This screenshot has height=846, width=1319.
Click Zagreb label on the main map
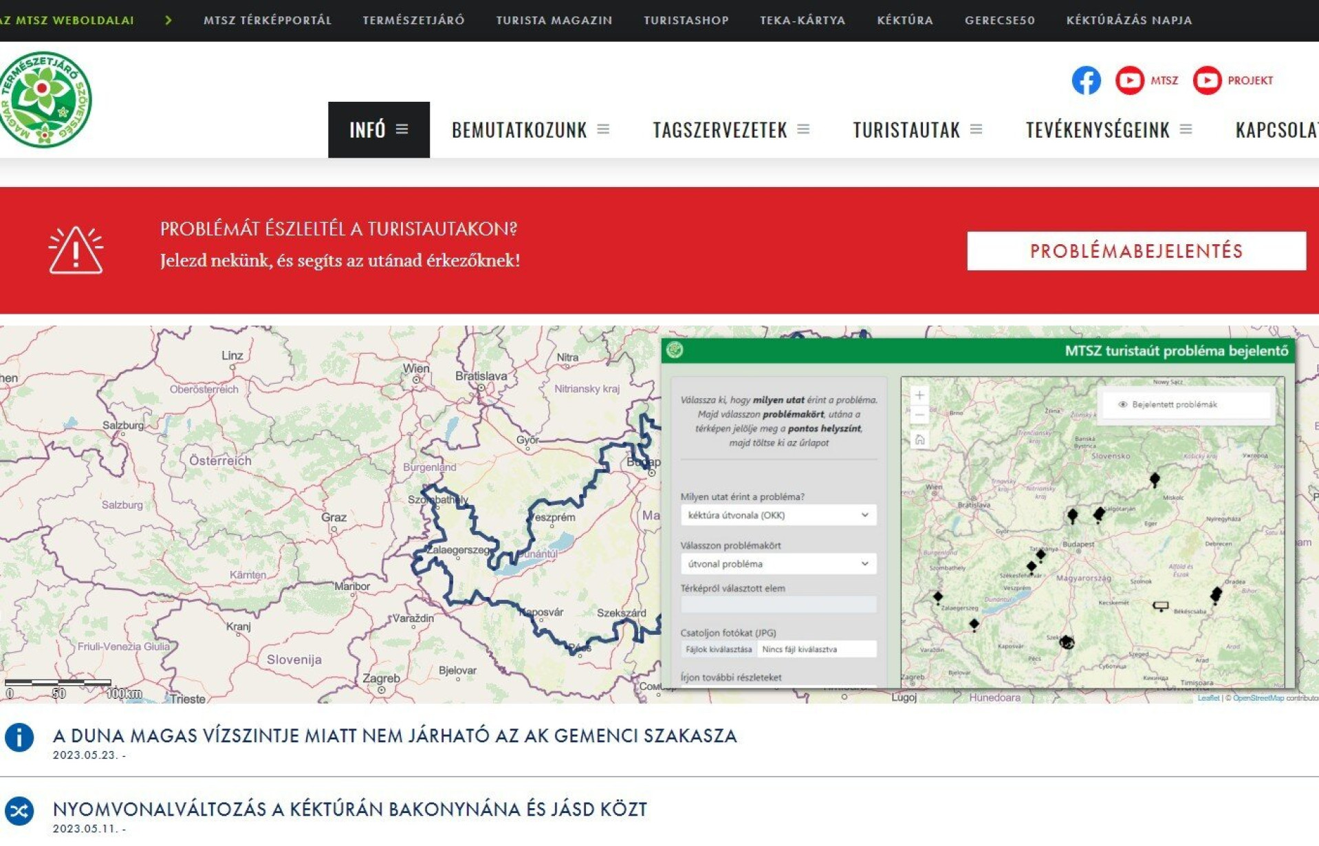(x=381, y=678)
